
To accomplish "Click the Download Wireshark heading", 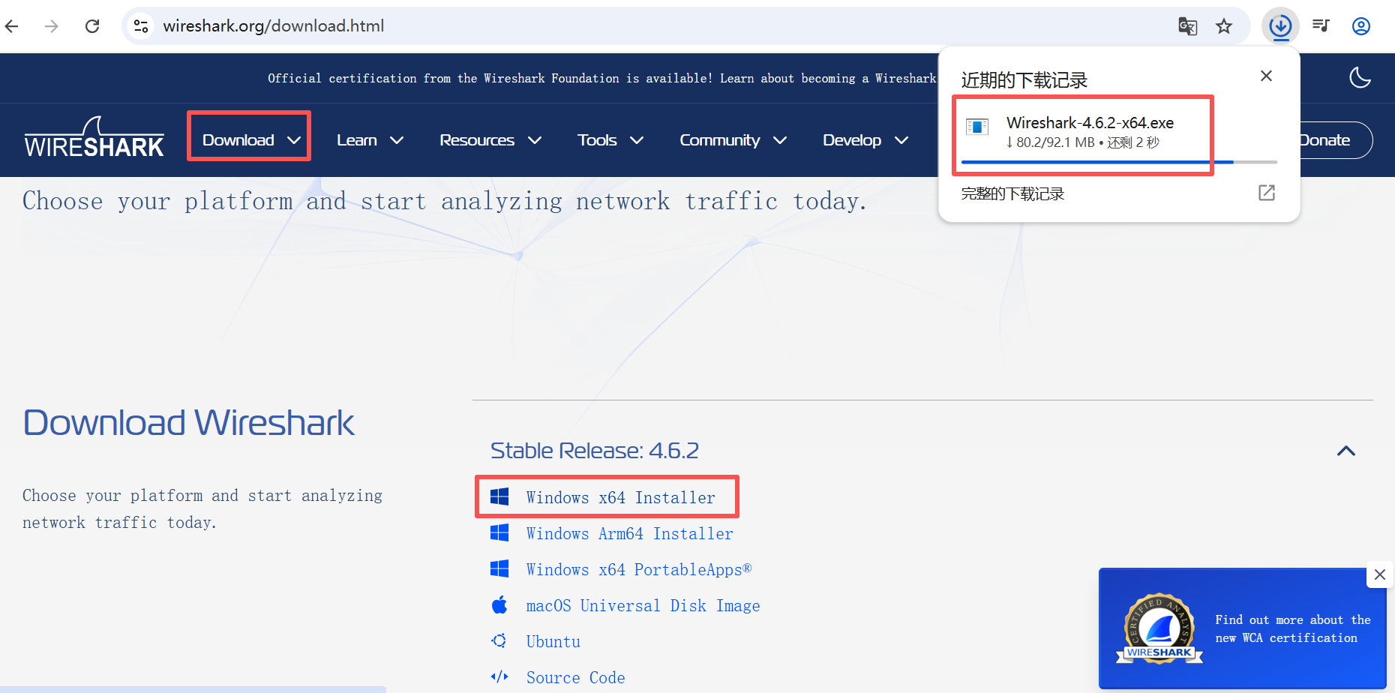I will (188, 422).
